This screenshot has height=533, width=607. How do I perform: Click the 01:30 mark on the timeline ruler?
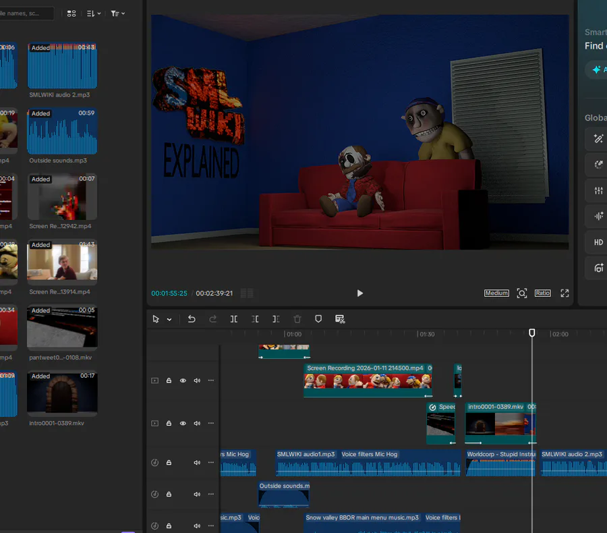pyautogui.click(x=427, y=334)
